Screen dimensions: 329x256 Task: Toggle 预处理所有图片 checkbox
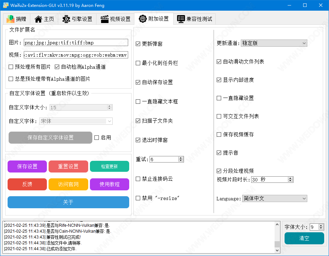pyautogui.click(x=11, y=67)
